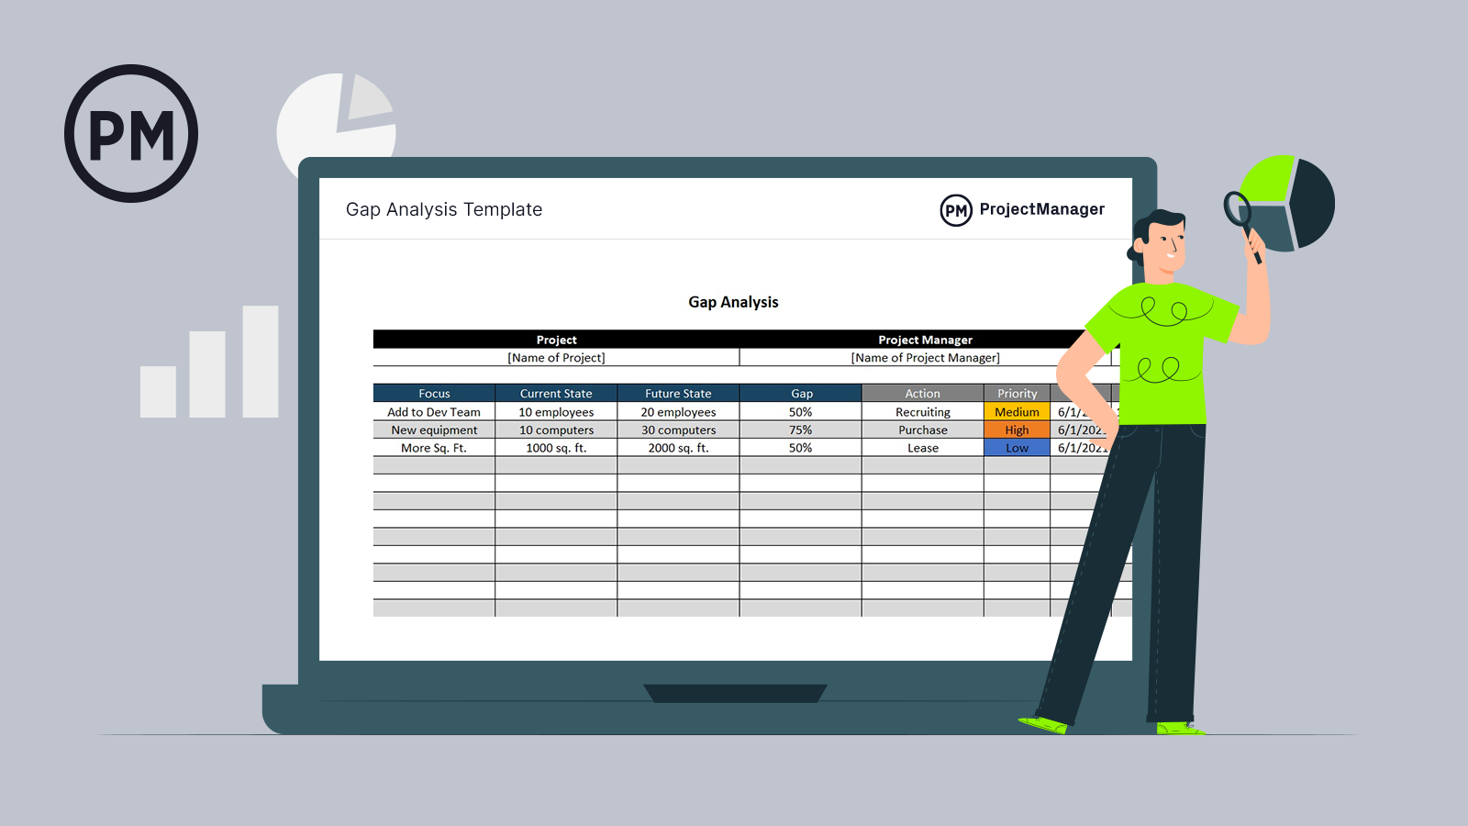Click the [Name of Project] input cell
The image size is (1468, 826).
point(557,357)
